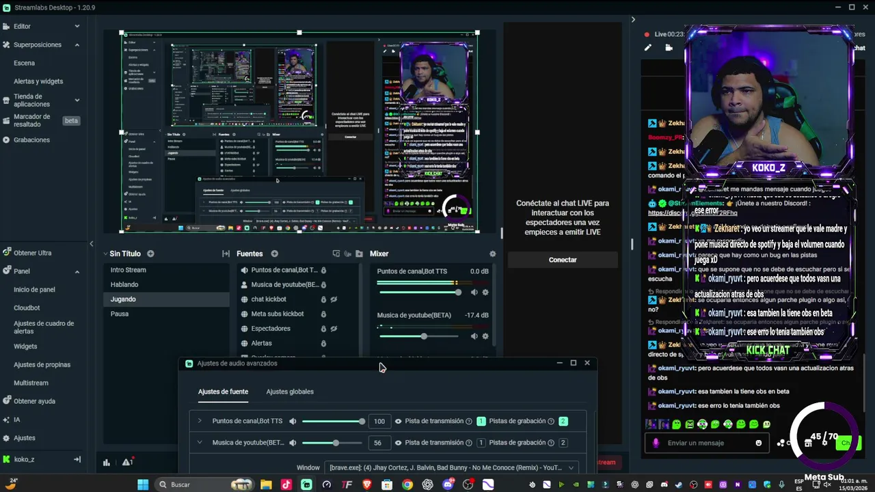
Task: Open audio-related icon in Fuentes toolbar
Action: coord(348,254)
